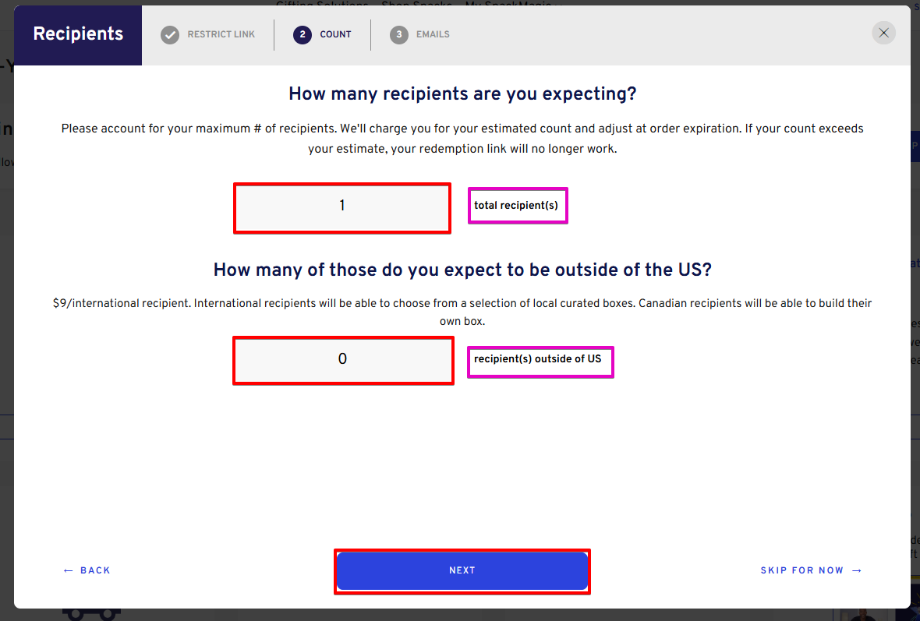
Task: Click the right arrow beside Skip For Now
Action: click(x=857, y=570)
